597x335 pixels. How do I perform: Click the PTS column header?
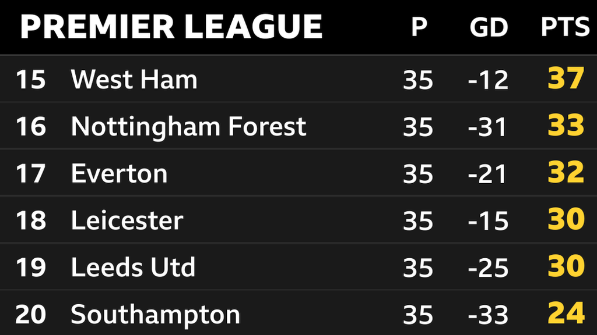click(x=565, y=27)
